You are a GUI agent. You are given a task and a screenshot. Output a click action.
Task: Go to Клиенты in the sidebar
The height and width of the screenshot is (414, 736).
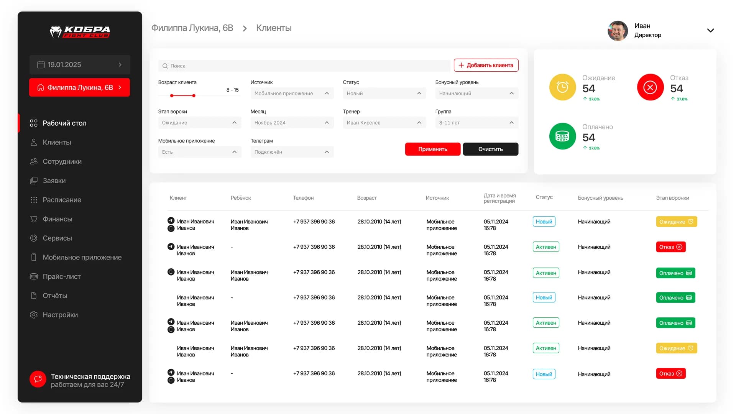(57, 142)
